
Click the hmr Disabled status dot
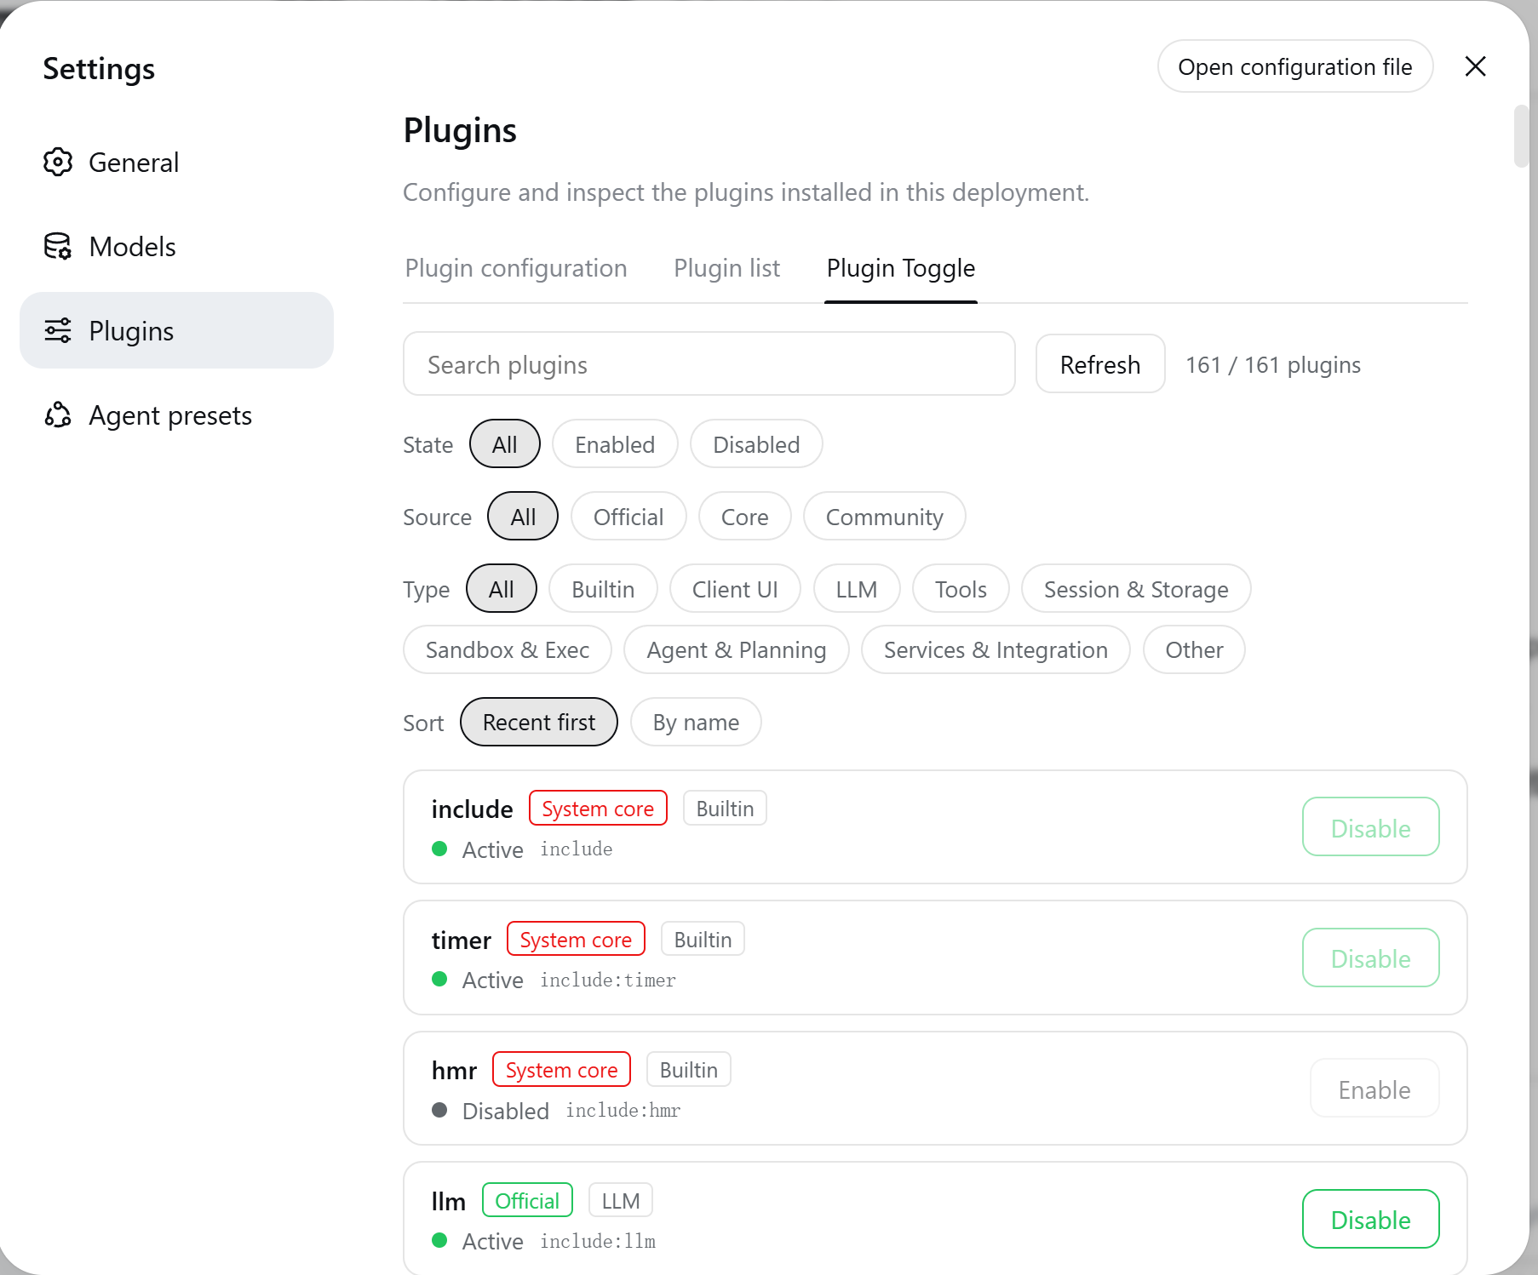[439, 1110]
